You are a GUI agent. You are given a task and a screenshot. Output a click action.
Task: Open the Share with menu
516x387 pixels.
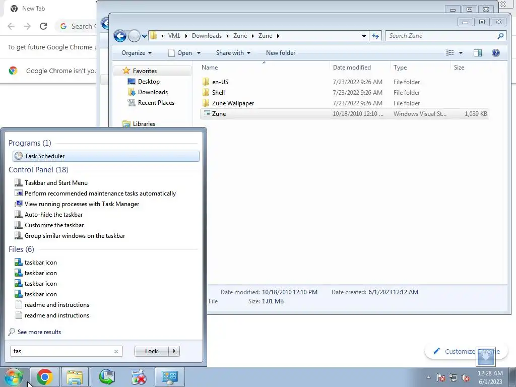point(233,52)
